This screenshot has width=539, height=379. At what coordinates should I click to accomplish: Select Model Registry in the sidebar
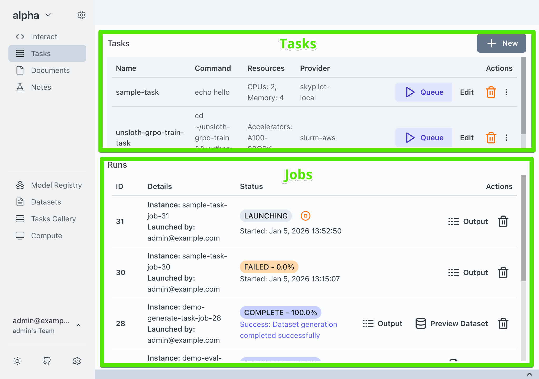(56, 185)
